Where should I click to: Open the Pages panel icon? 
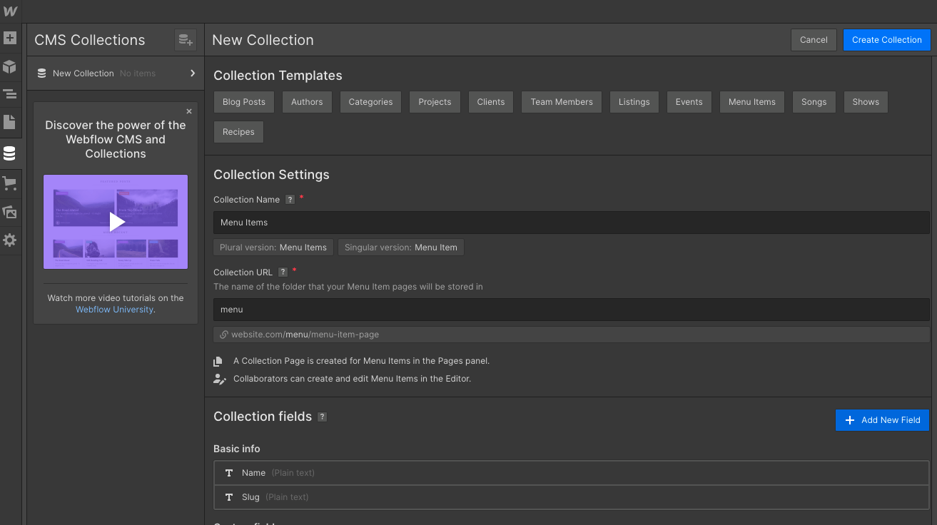10,122
